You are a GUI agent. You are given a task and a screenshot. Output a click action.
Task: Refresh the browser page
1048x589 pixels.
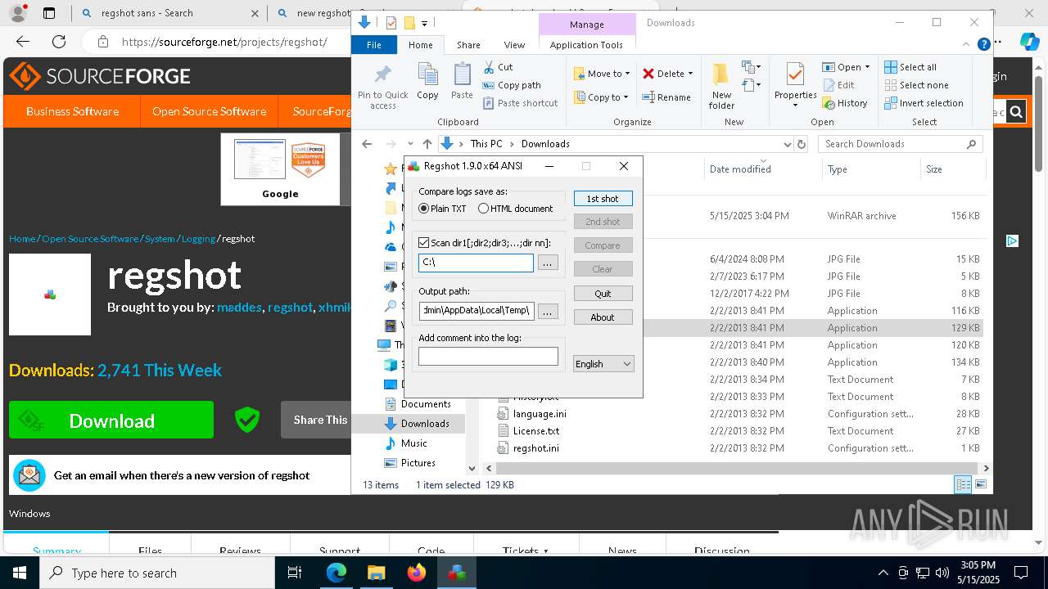(x=59, y=42)
